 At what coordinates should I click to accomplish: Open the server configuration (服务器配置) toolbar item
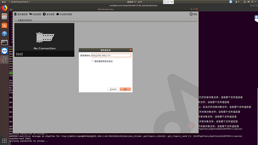pos(21,14)
